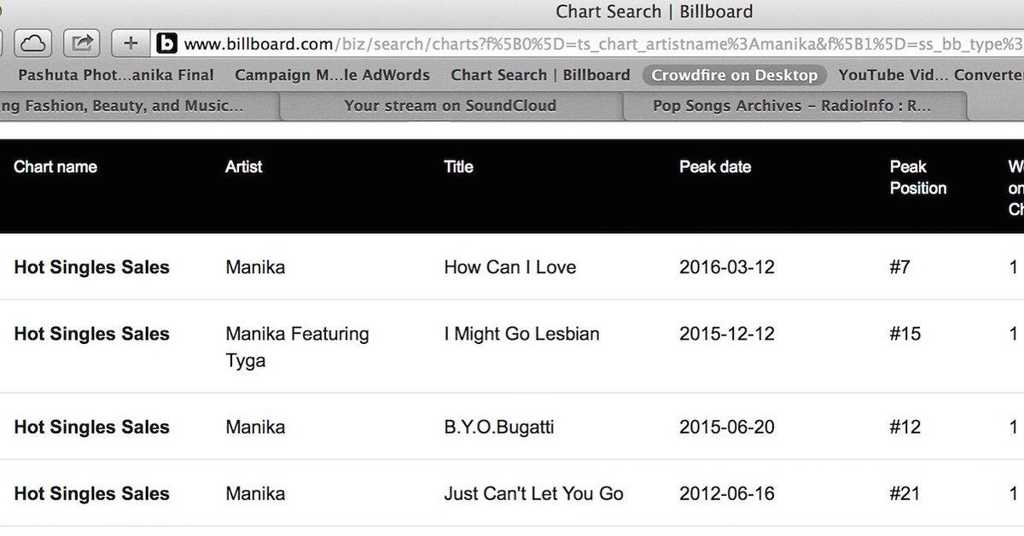Select the Manika Featuring Tyga artist entry
Viewport: 1024px width, 536px height.
point(297,347)
